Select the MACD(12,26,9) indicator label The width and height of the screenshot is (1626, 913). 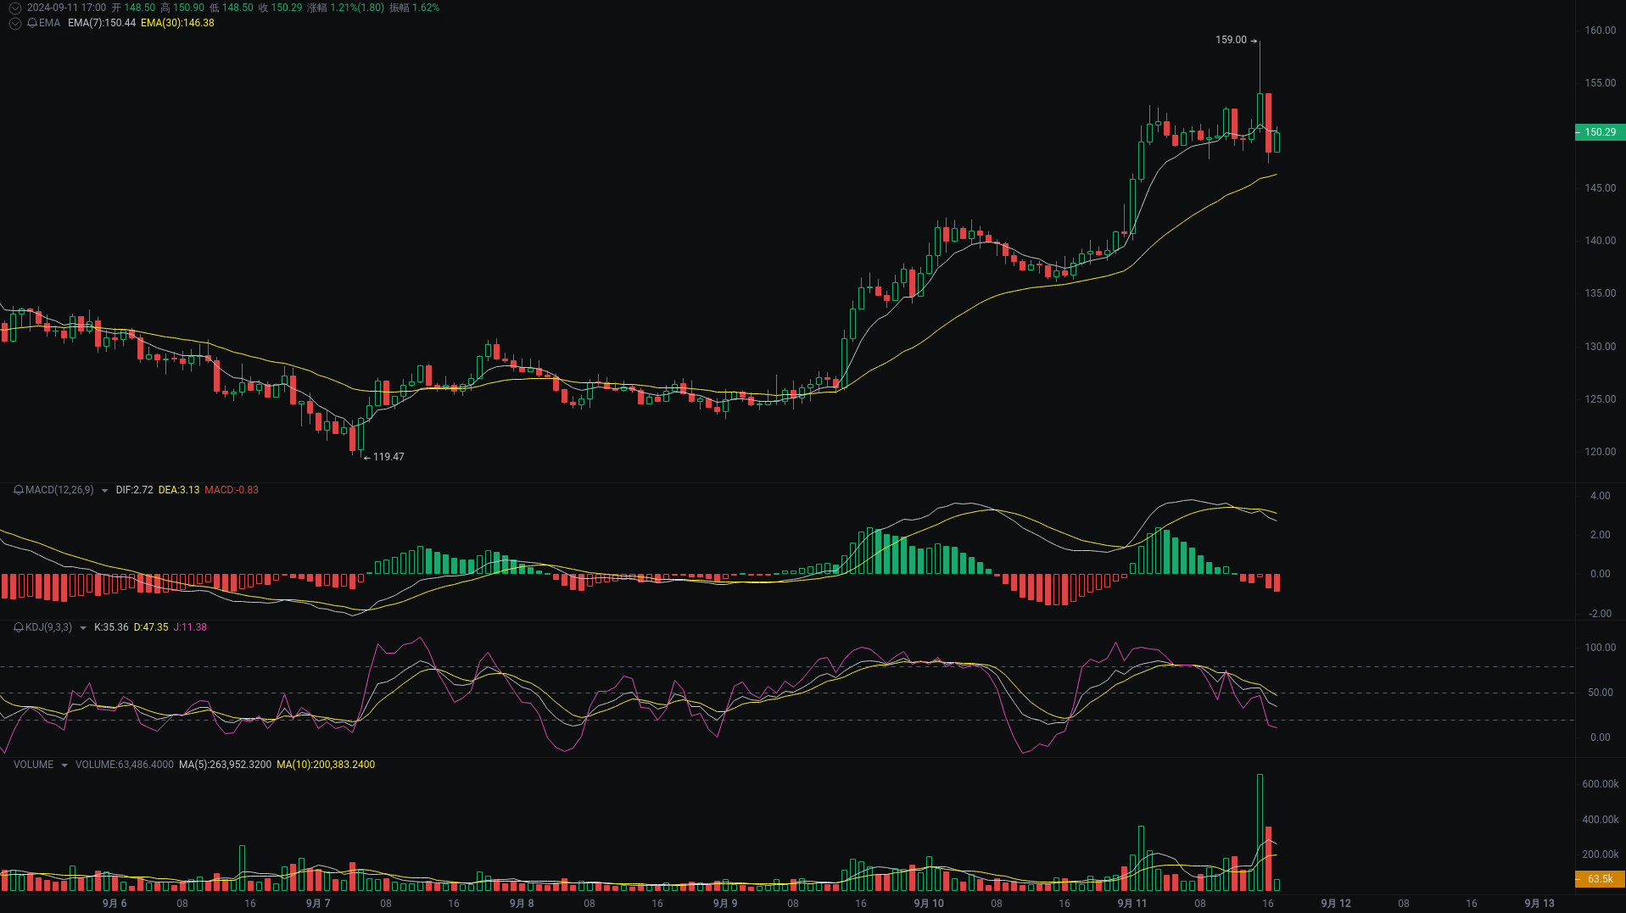tap(59, 490)
